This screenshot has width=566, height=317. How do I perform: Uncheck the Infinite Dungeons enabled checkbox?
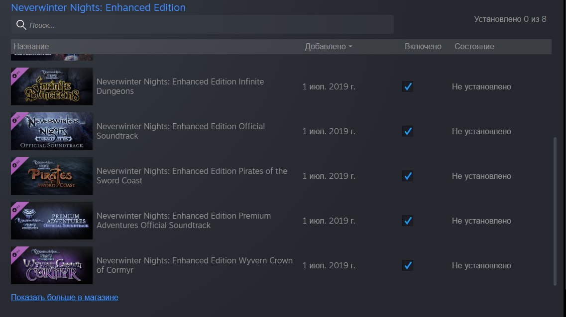coord(408,86)
